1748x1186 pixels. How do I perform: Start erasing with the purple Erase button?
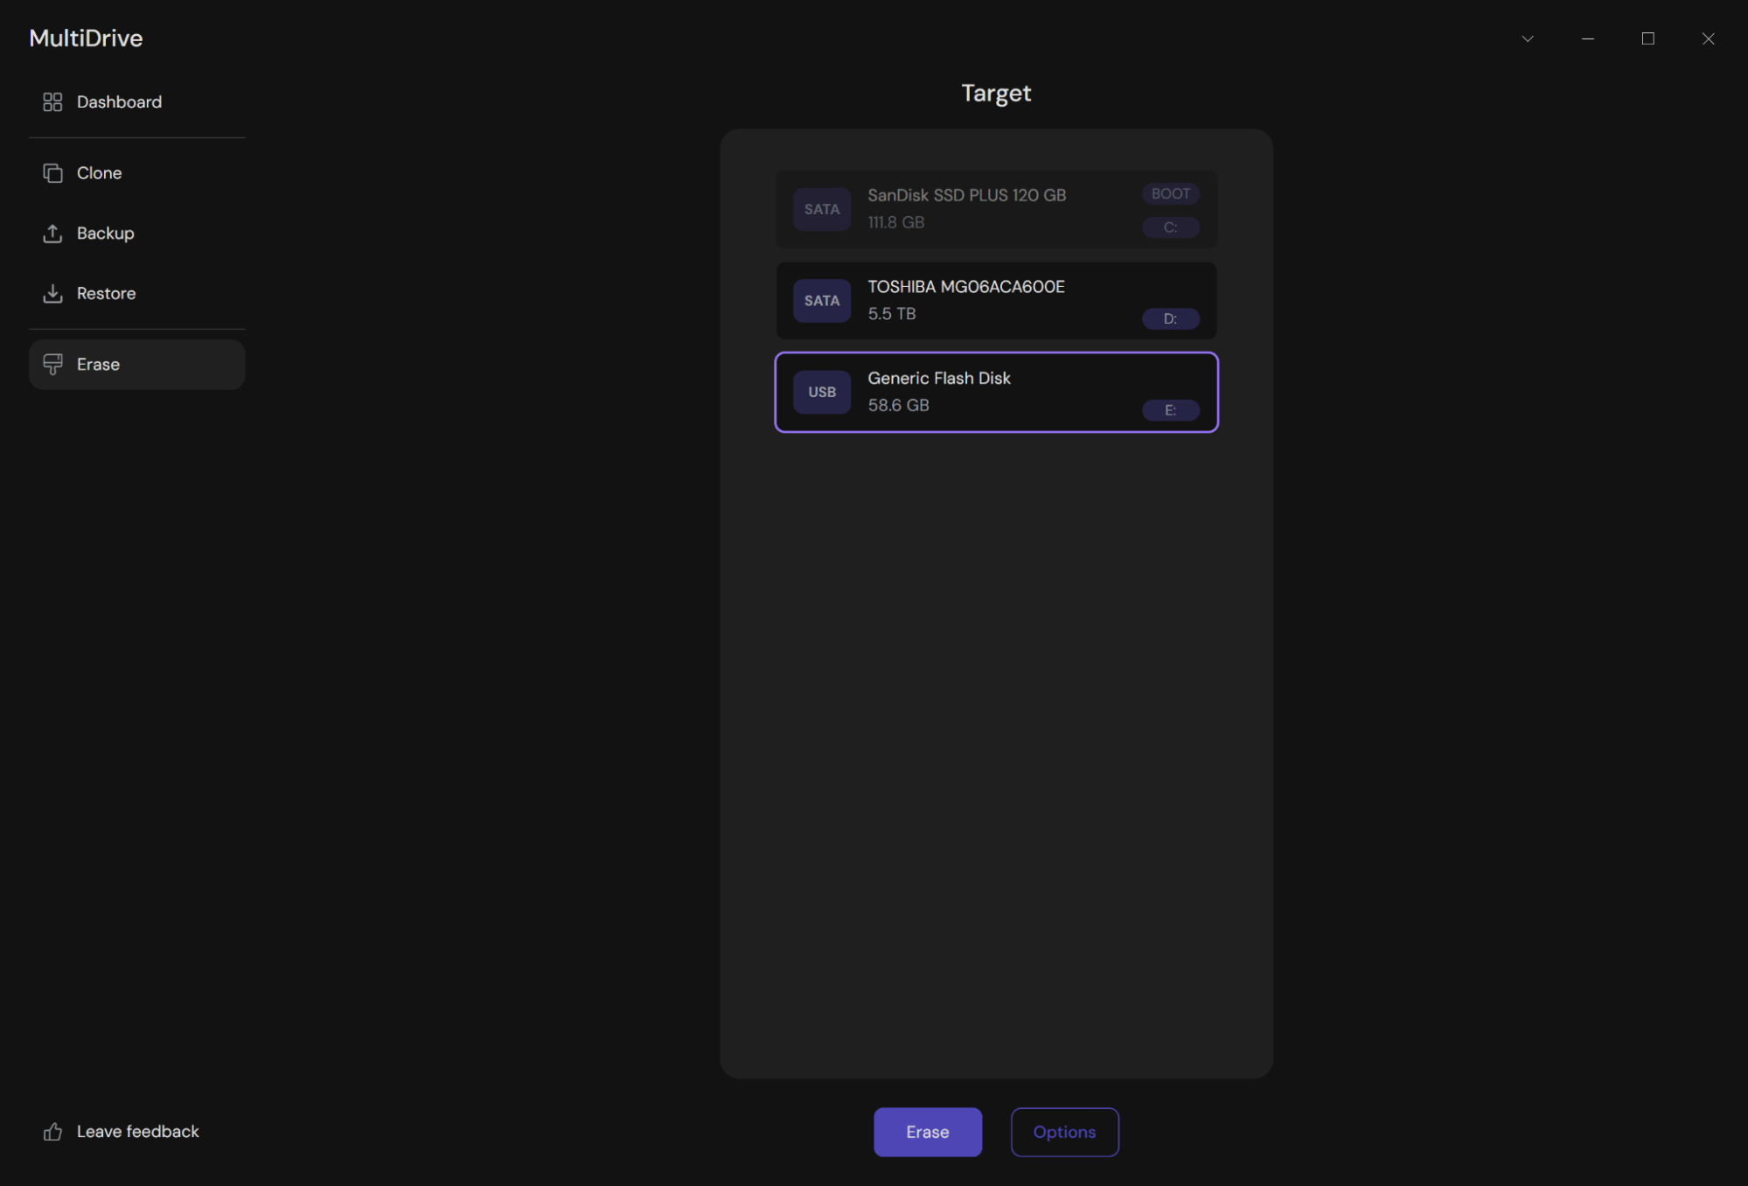click(x=928, y=1132)
